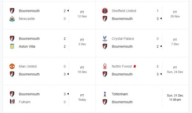
Task: Click the Tottenham club crest
Action: 105,94
